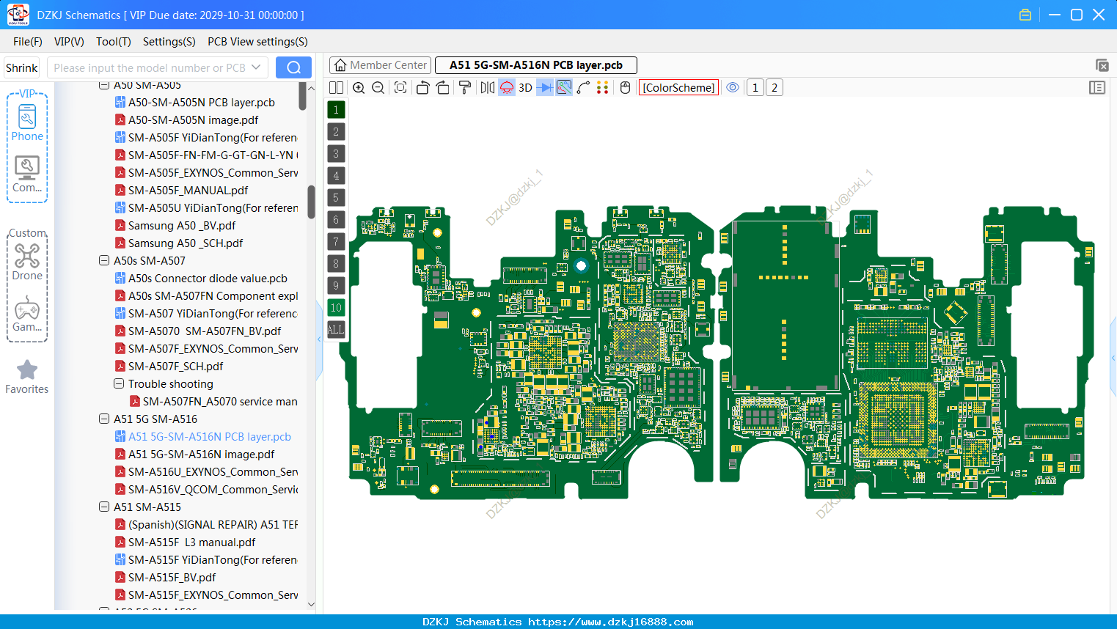The height and width of the screenshot is (629, 1117).
Task: Click the colored dots grid icon
Action: (x=603, y=88)
